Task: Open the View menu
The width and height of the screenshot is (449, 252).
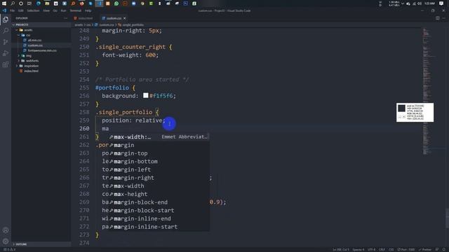Action: point(46,10)
